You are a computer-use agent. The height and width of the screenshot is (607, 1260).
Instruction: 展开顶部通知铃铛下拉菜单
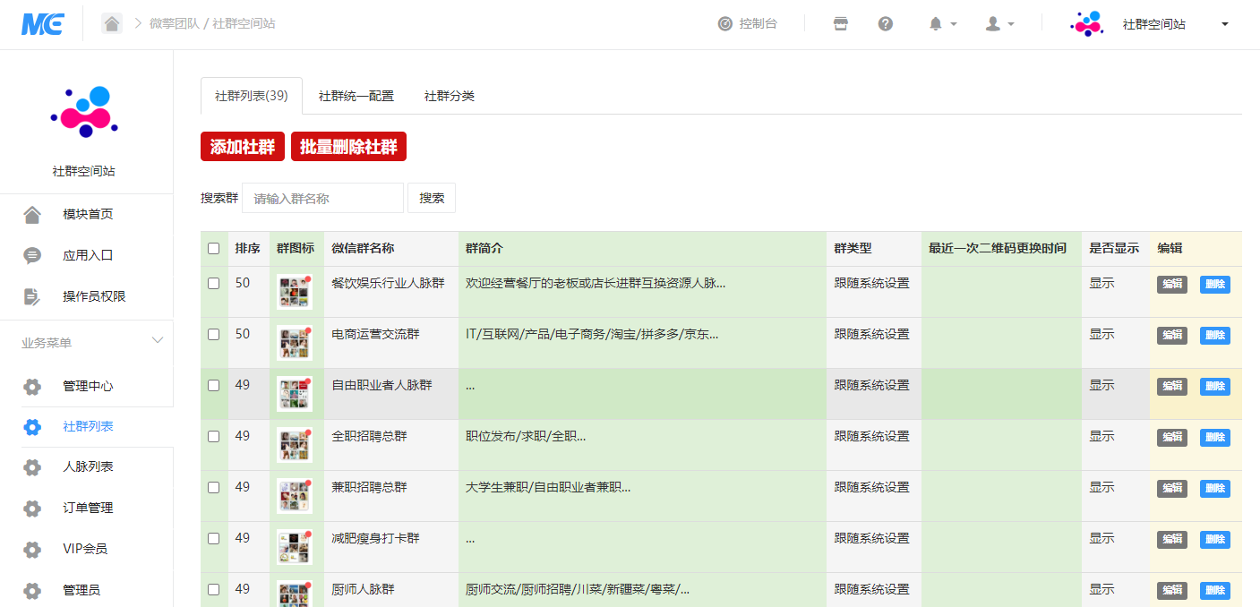tap(938, 23)
